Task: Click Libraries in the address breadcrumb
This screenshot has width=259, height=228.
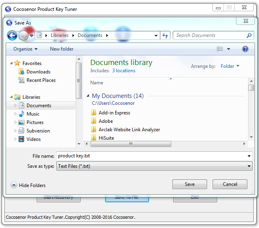Action: [x=60, y=35]
